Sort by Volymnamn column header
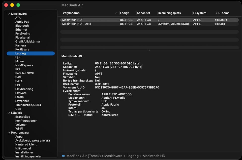Viewport: 242px width, 160px height. (x=71, y=13)
